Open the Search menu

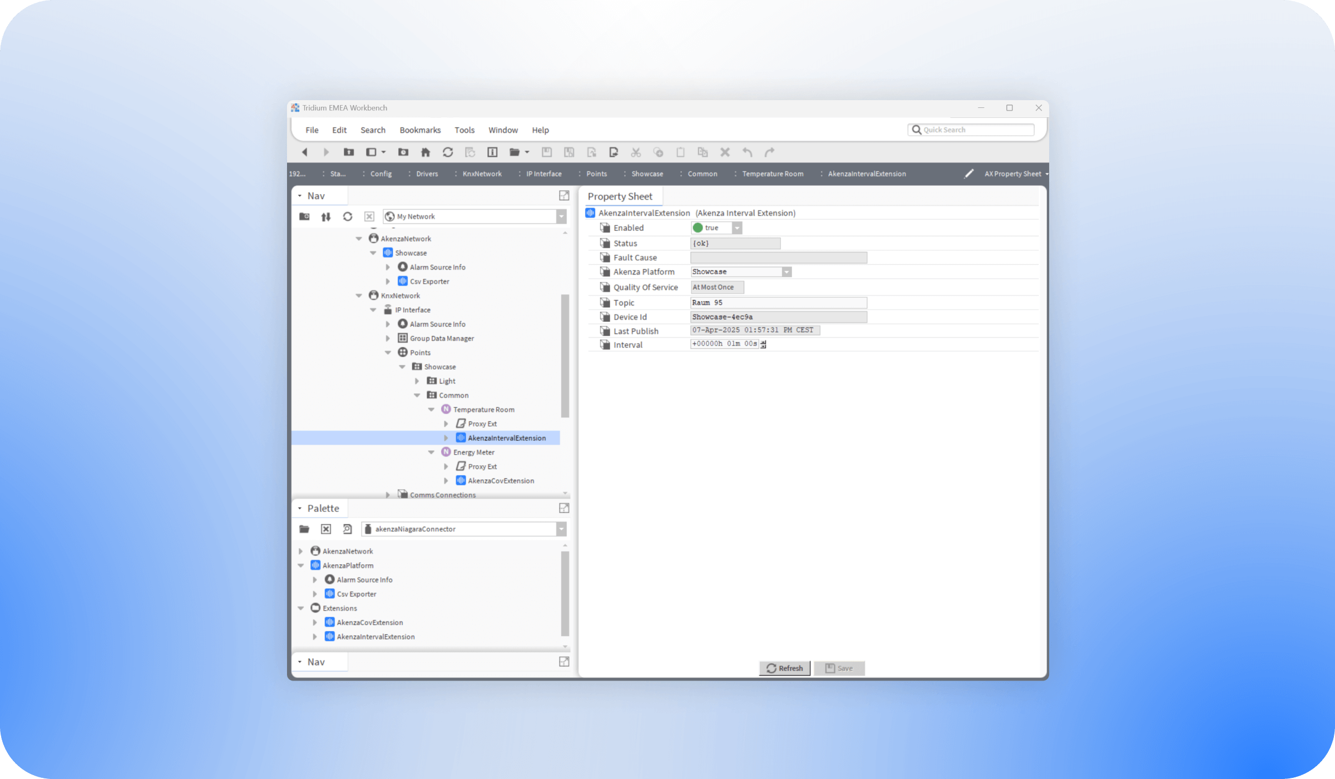click(x=373, y=130)
